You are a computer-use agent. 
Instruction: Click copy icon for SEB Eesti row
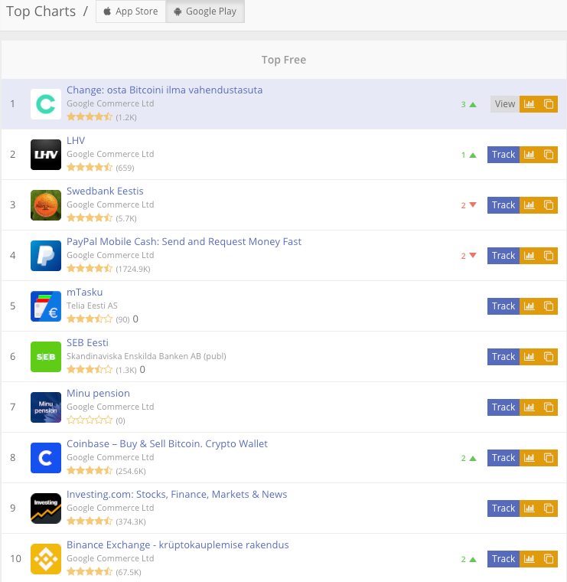click(549, 356)
